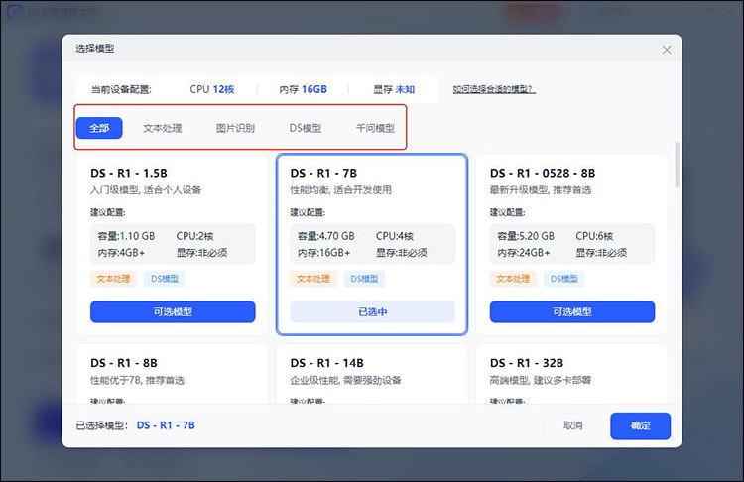Click the 已选择模型 DS - R1 - 7B footer label

pos(136,425)
